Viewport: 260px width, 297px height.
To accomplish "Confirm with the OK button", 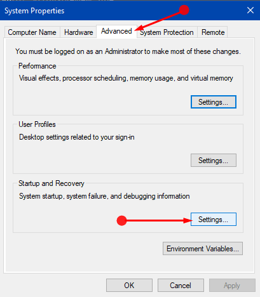I will coord(129,286).
